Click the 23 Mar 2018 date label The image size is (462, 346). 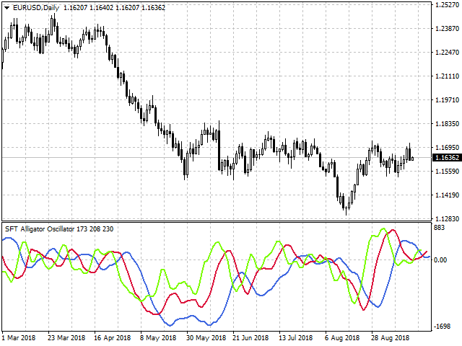[66, 338]
